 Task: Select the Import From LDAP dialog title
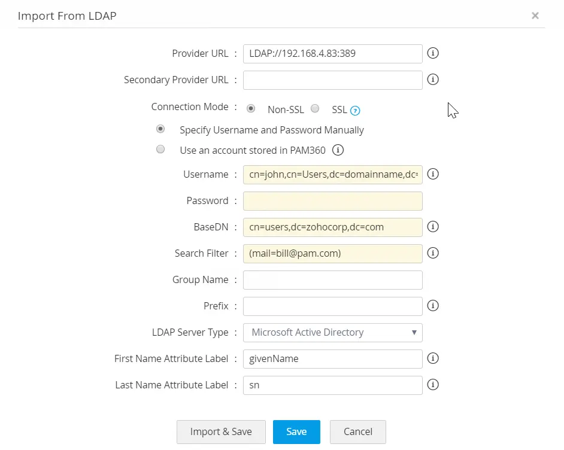tap(66, 16)
